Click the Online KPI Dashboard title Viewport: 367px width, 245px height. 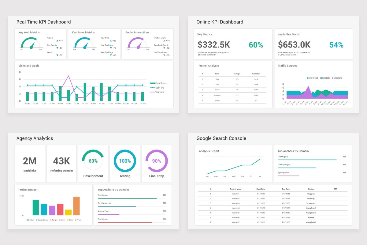click(220, 22)
